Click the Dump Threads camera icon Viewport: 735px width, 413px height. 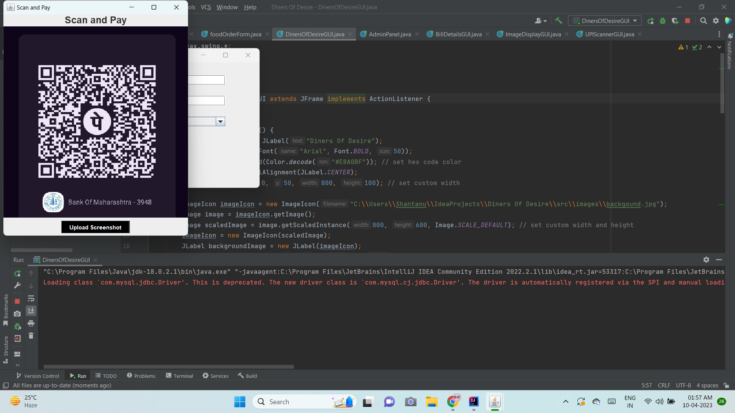pos(17,314)
